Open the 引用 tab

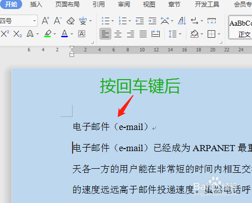(x=99, y=5)
